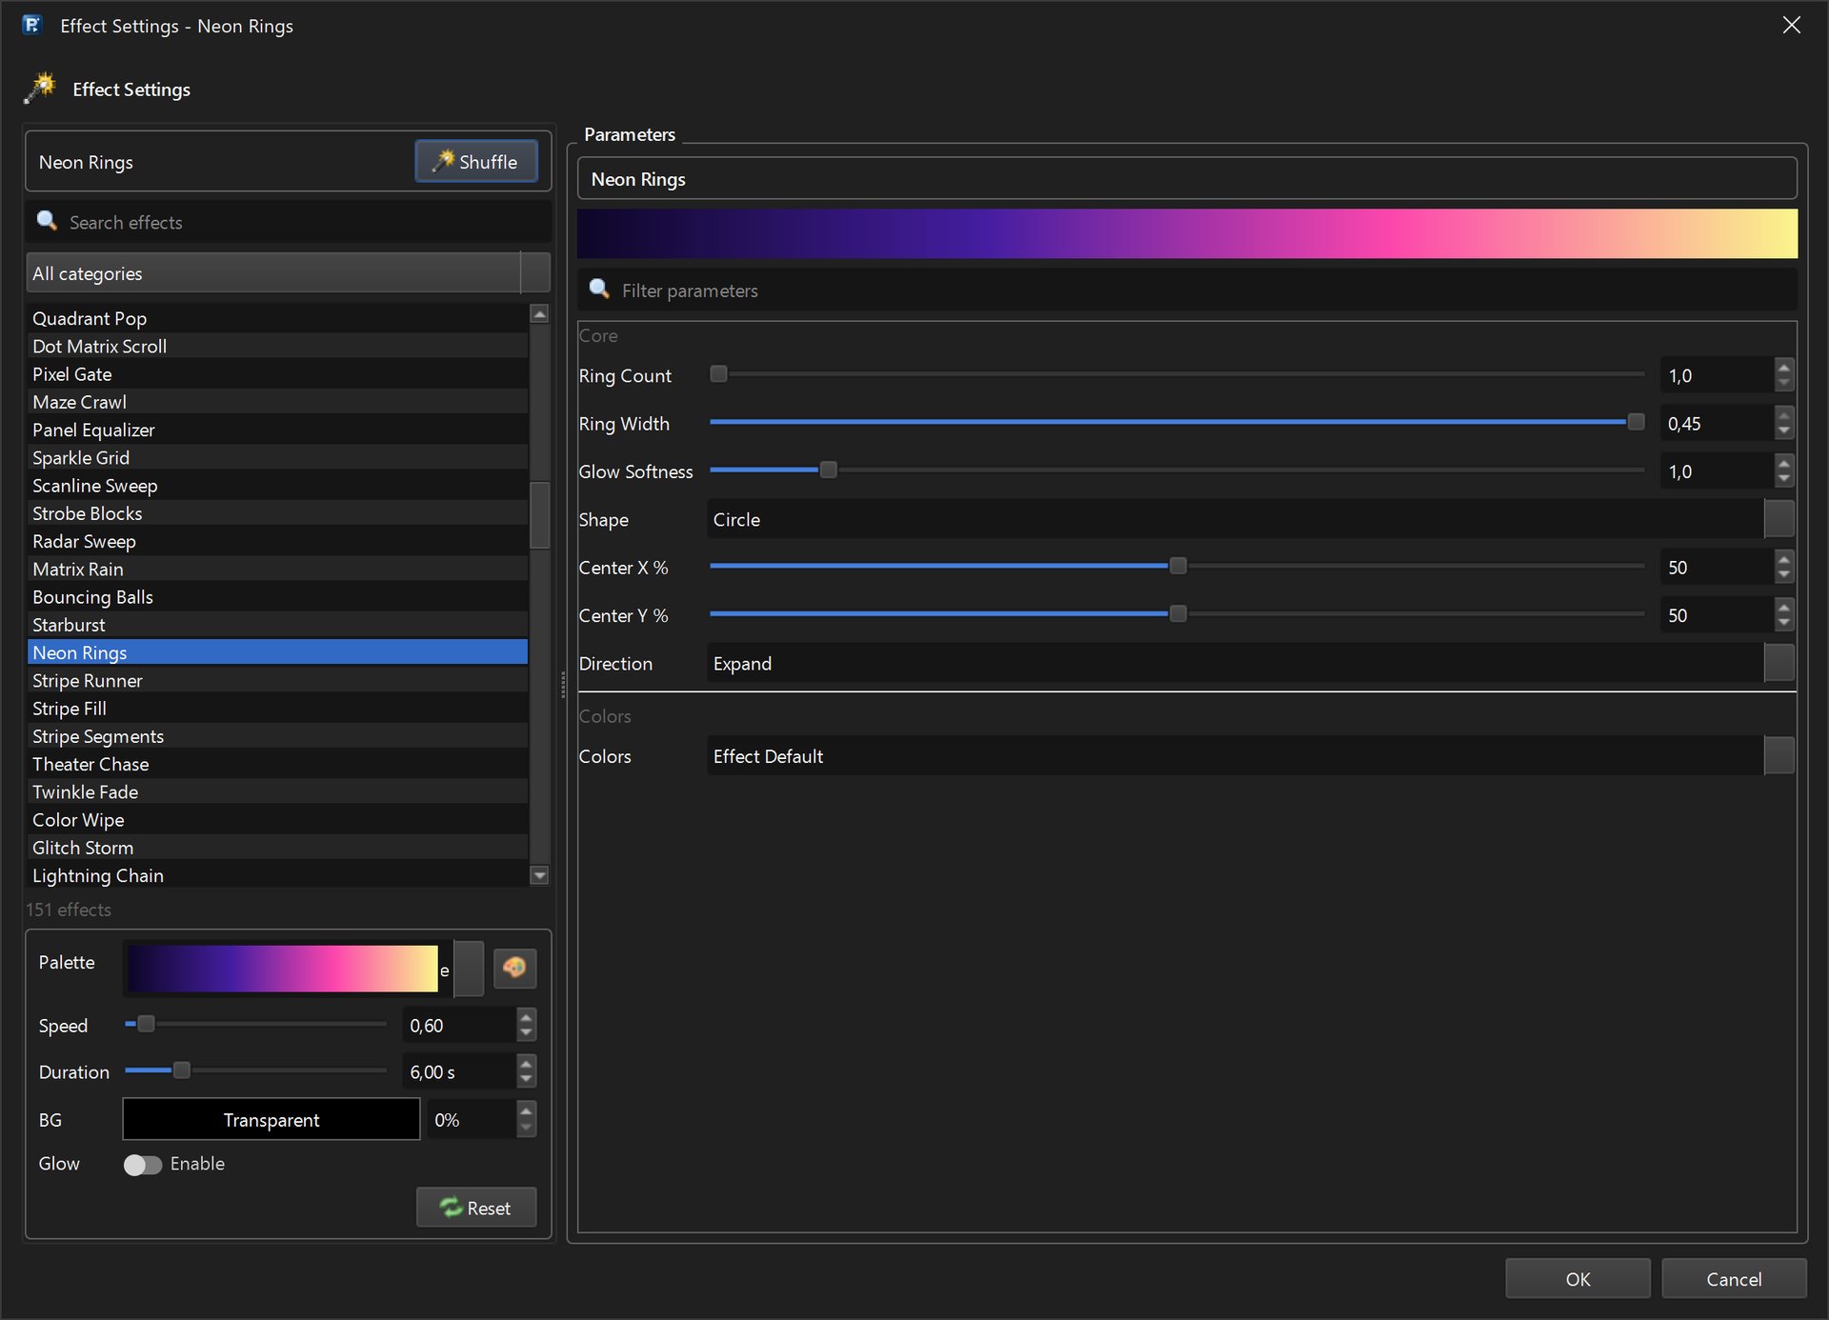The width and height of the screenshot is (1829, 1320).
Task: Select Twinkle Fade effect
Action: click(x=277, y=792)
